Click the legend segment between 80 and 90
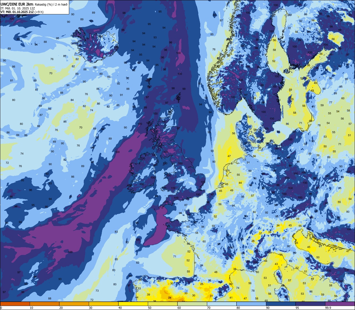 coord(251,304)
